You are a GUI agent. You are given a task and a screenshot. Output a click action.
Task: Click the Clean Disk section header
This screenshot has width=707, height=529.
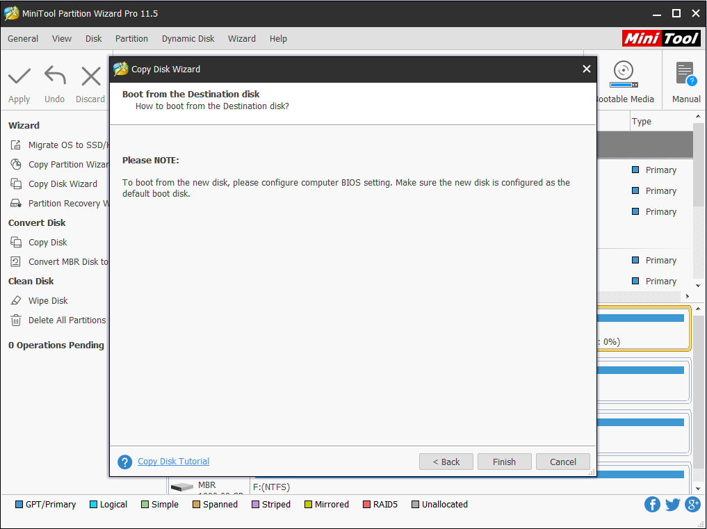point(31,281)
